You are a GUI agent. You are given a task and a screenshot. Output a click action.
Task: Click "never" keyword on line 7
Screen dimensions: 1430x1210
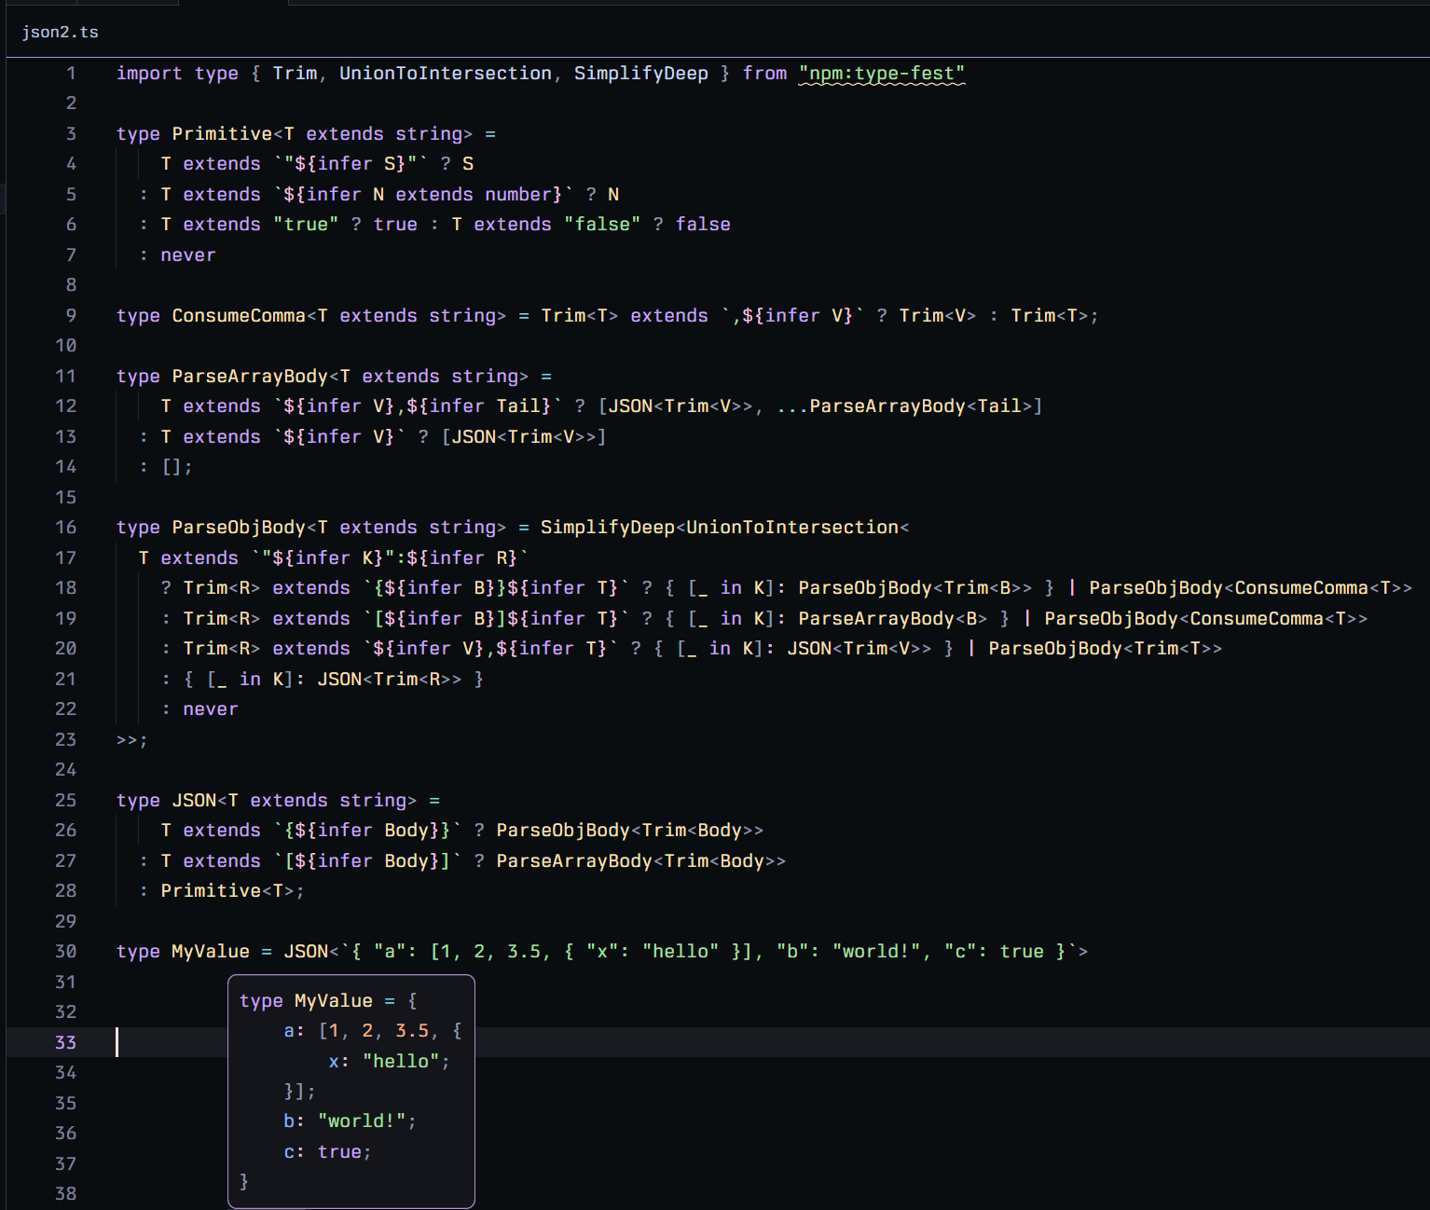coord(187,255)
